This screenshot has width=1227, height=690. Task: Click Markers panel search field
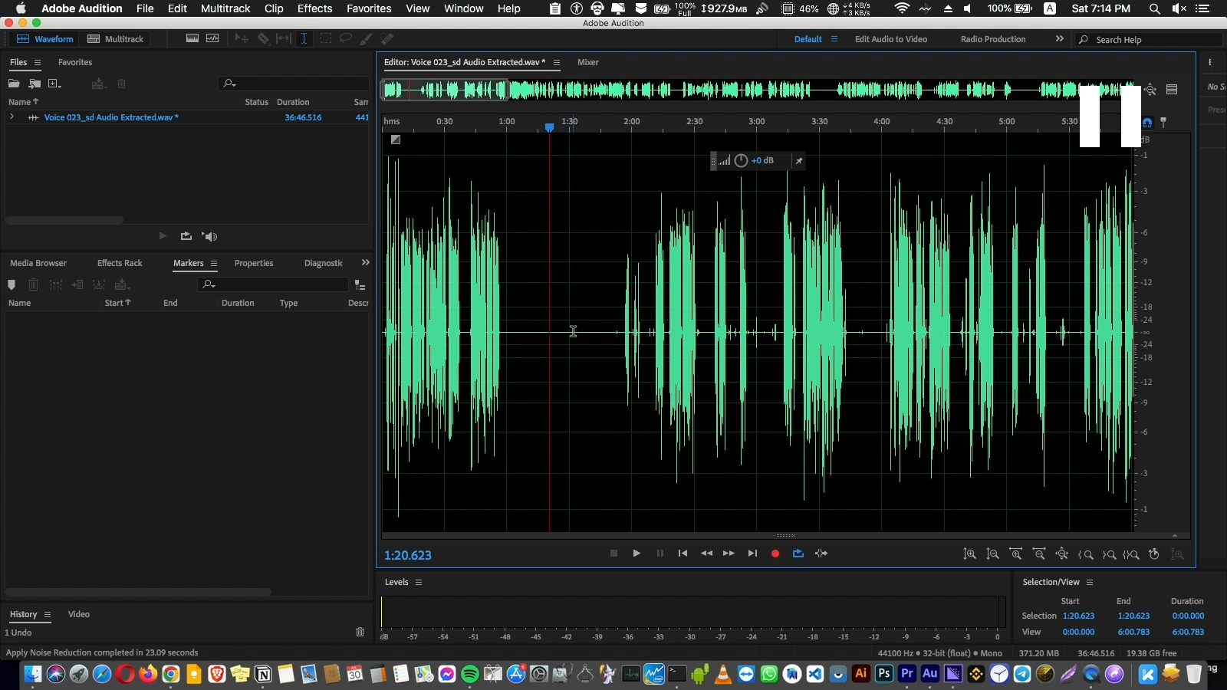pos(272,284)
